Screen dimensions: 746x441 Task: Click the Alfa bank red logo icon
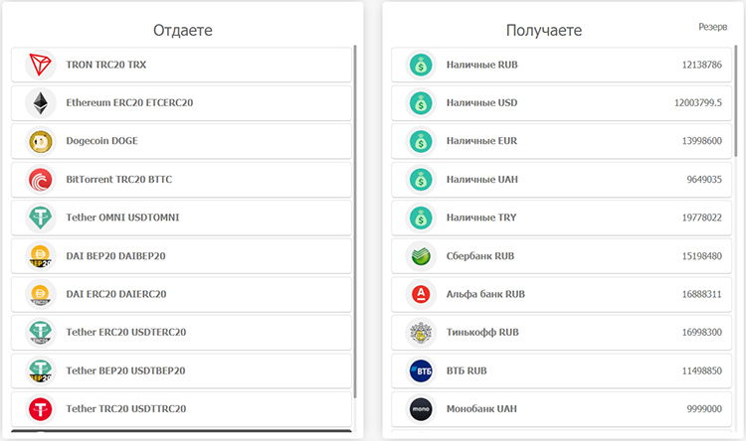coord(422,294)
